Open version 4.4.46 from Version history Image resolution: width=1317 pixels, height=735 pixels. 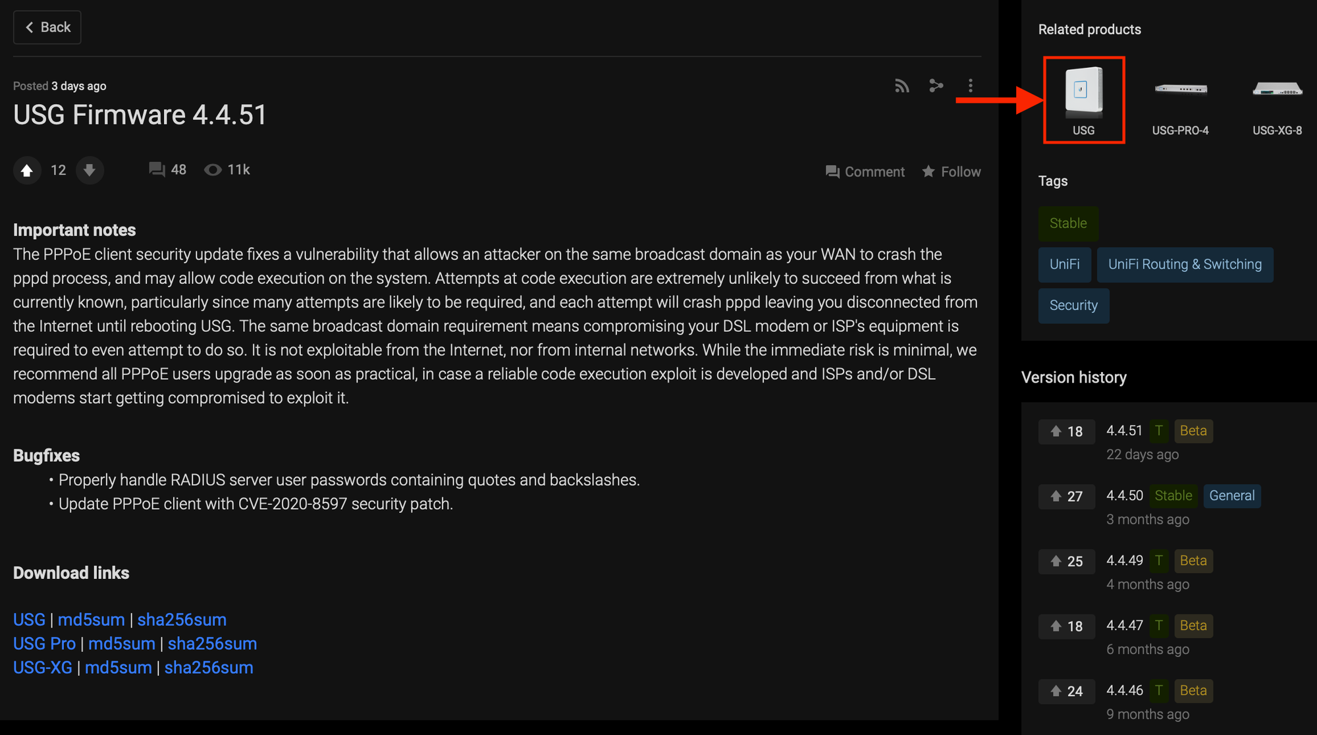point(1125,691)
